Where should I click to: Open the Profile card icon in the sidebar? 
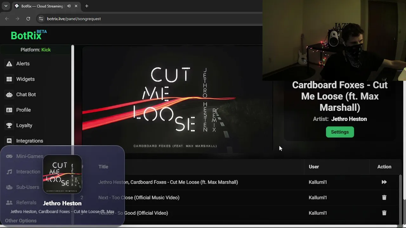click(x=9, y=110)
